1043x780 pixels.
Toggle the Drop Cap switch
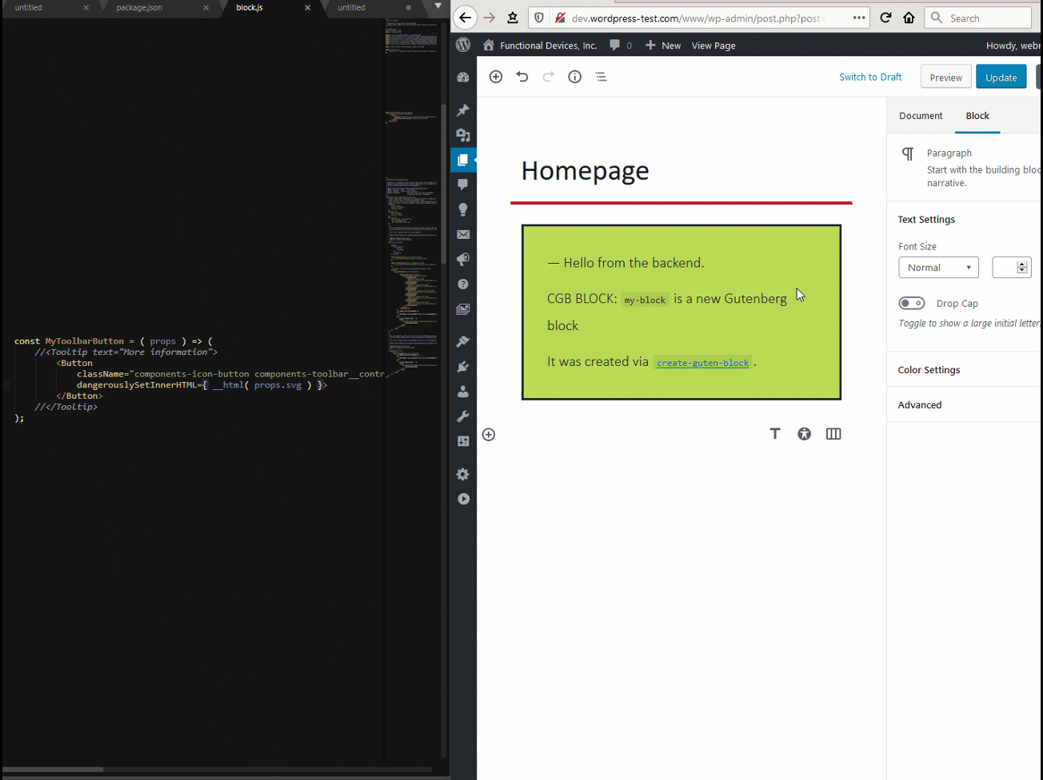pyautogui.click(x=912, y=303)
